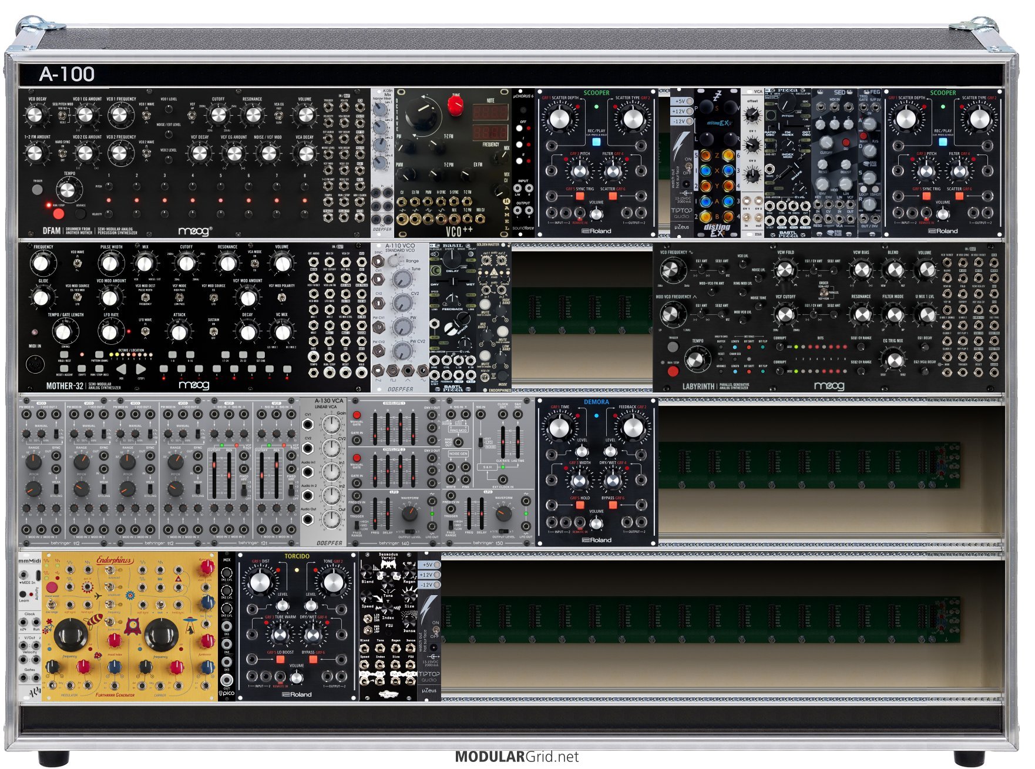Hit the Mother-32 RUN / STOP (REC) button
The image size is (1035, 769).
pos(98,368)
